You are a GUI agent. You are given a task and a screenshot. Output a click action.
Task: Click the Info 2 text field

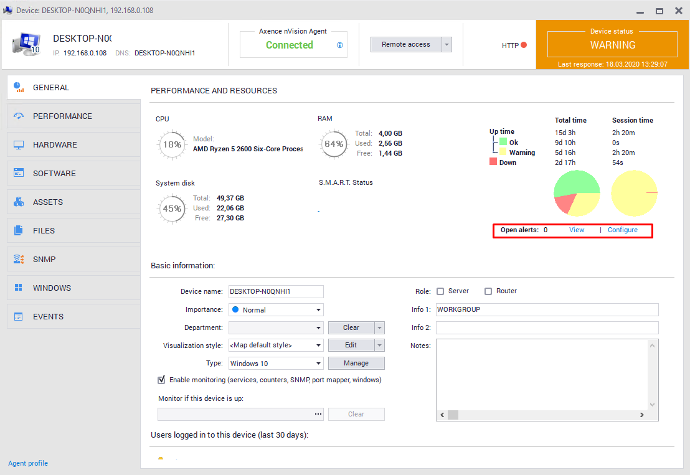coord(547,327)
